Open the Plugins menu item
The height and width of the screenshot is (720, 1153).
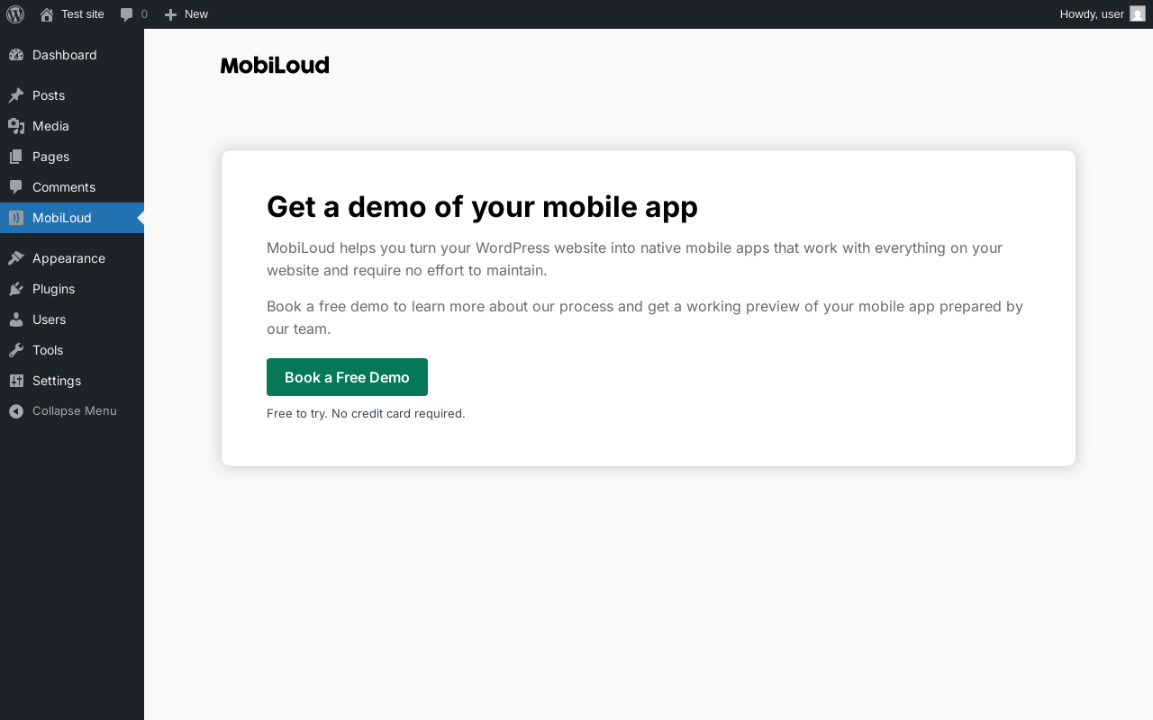point(72,289)
